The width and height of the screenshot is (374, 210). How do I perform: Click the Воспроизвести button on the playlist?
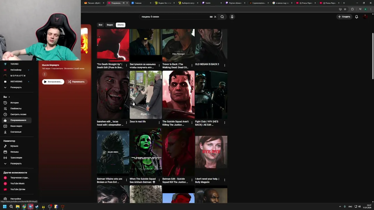click(53, 82)
